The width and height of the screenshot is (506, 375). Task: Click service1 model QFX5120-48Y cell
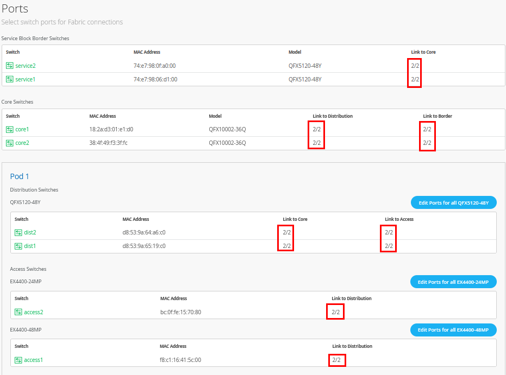[305, 79]
